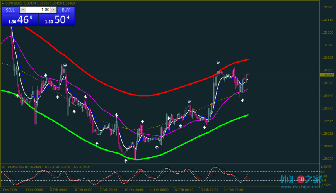Screen dimensions: 336x193
Task: Click the red EH logo in watermark
Action: tap(300, 179)
